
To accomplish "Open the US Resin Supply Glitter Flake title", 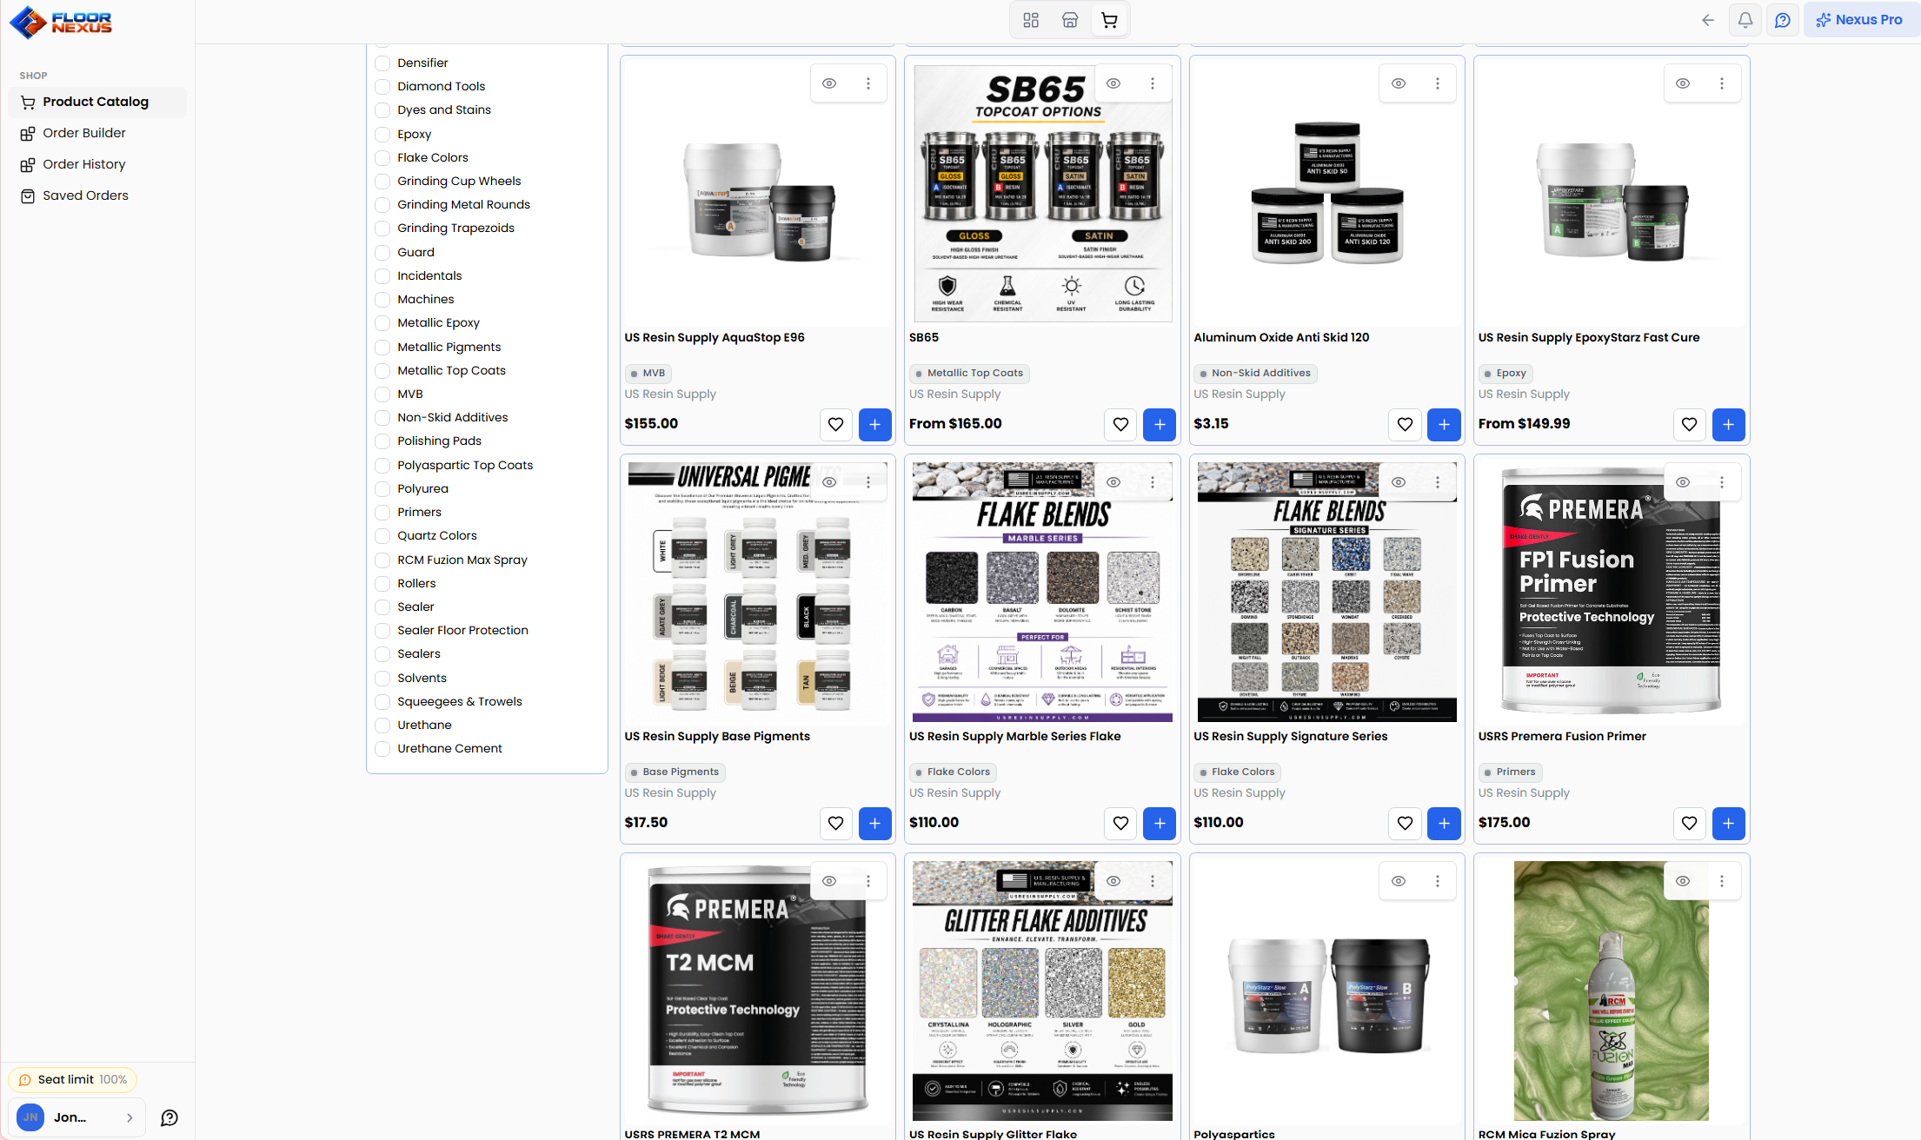I will point(993,1134).
